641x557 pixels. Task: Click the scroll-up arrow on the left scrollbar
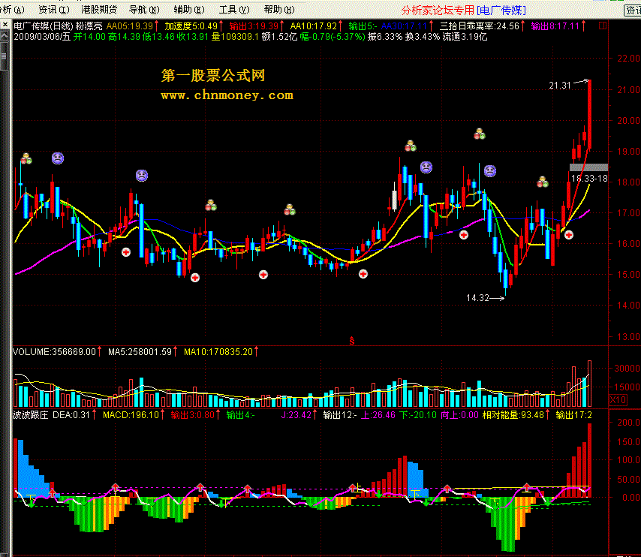(x=5, y=36)
